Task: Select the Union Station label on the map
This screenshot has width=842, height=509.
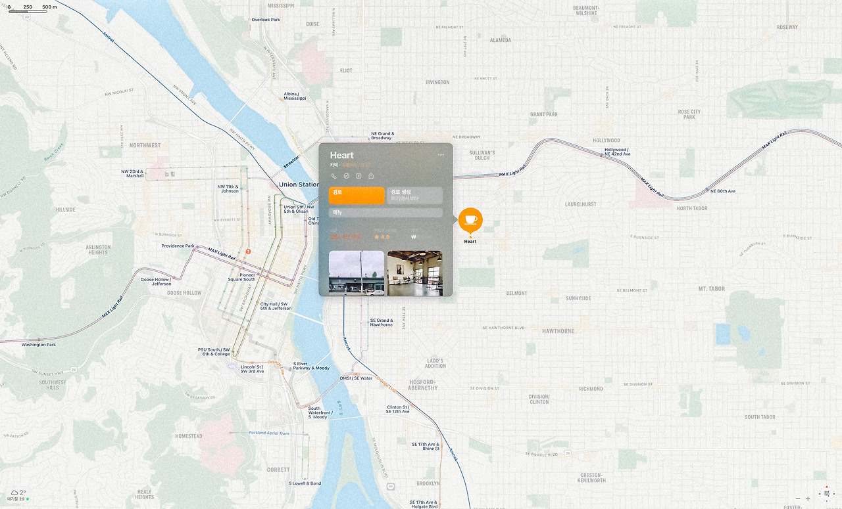Action: pos(299,185)
